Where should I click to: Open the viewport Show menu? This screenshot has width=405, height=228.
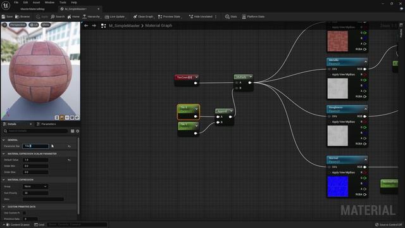(x=46, y=25)
